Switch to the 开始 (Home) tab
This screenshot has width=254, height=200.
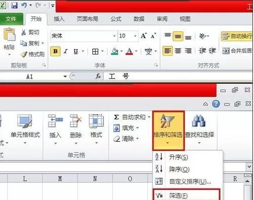pyautogui.click(x=36, y=19)
